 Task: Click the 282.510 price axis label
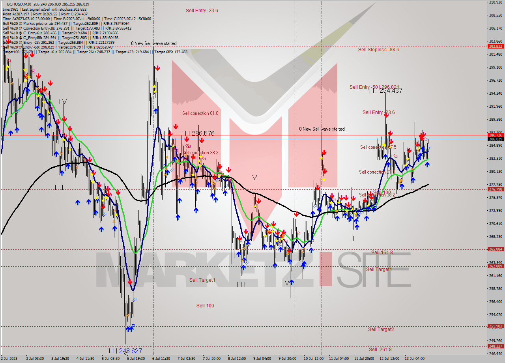pyautogui.click(x=496, y=159)
